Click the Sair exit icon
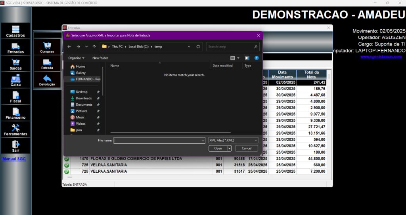This screenshot has width=406, height=215. point(15,146)
